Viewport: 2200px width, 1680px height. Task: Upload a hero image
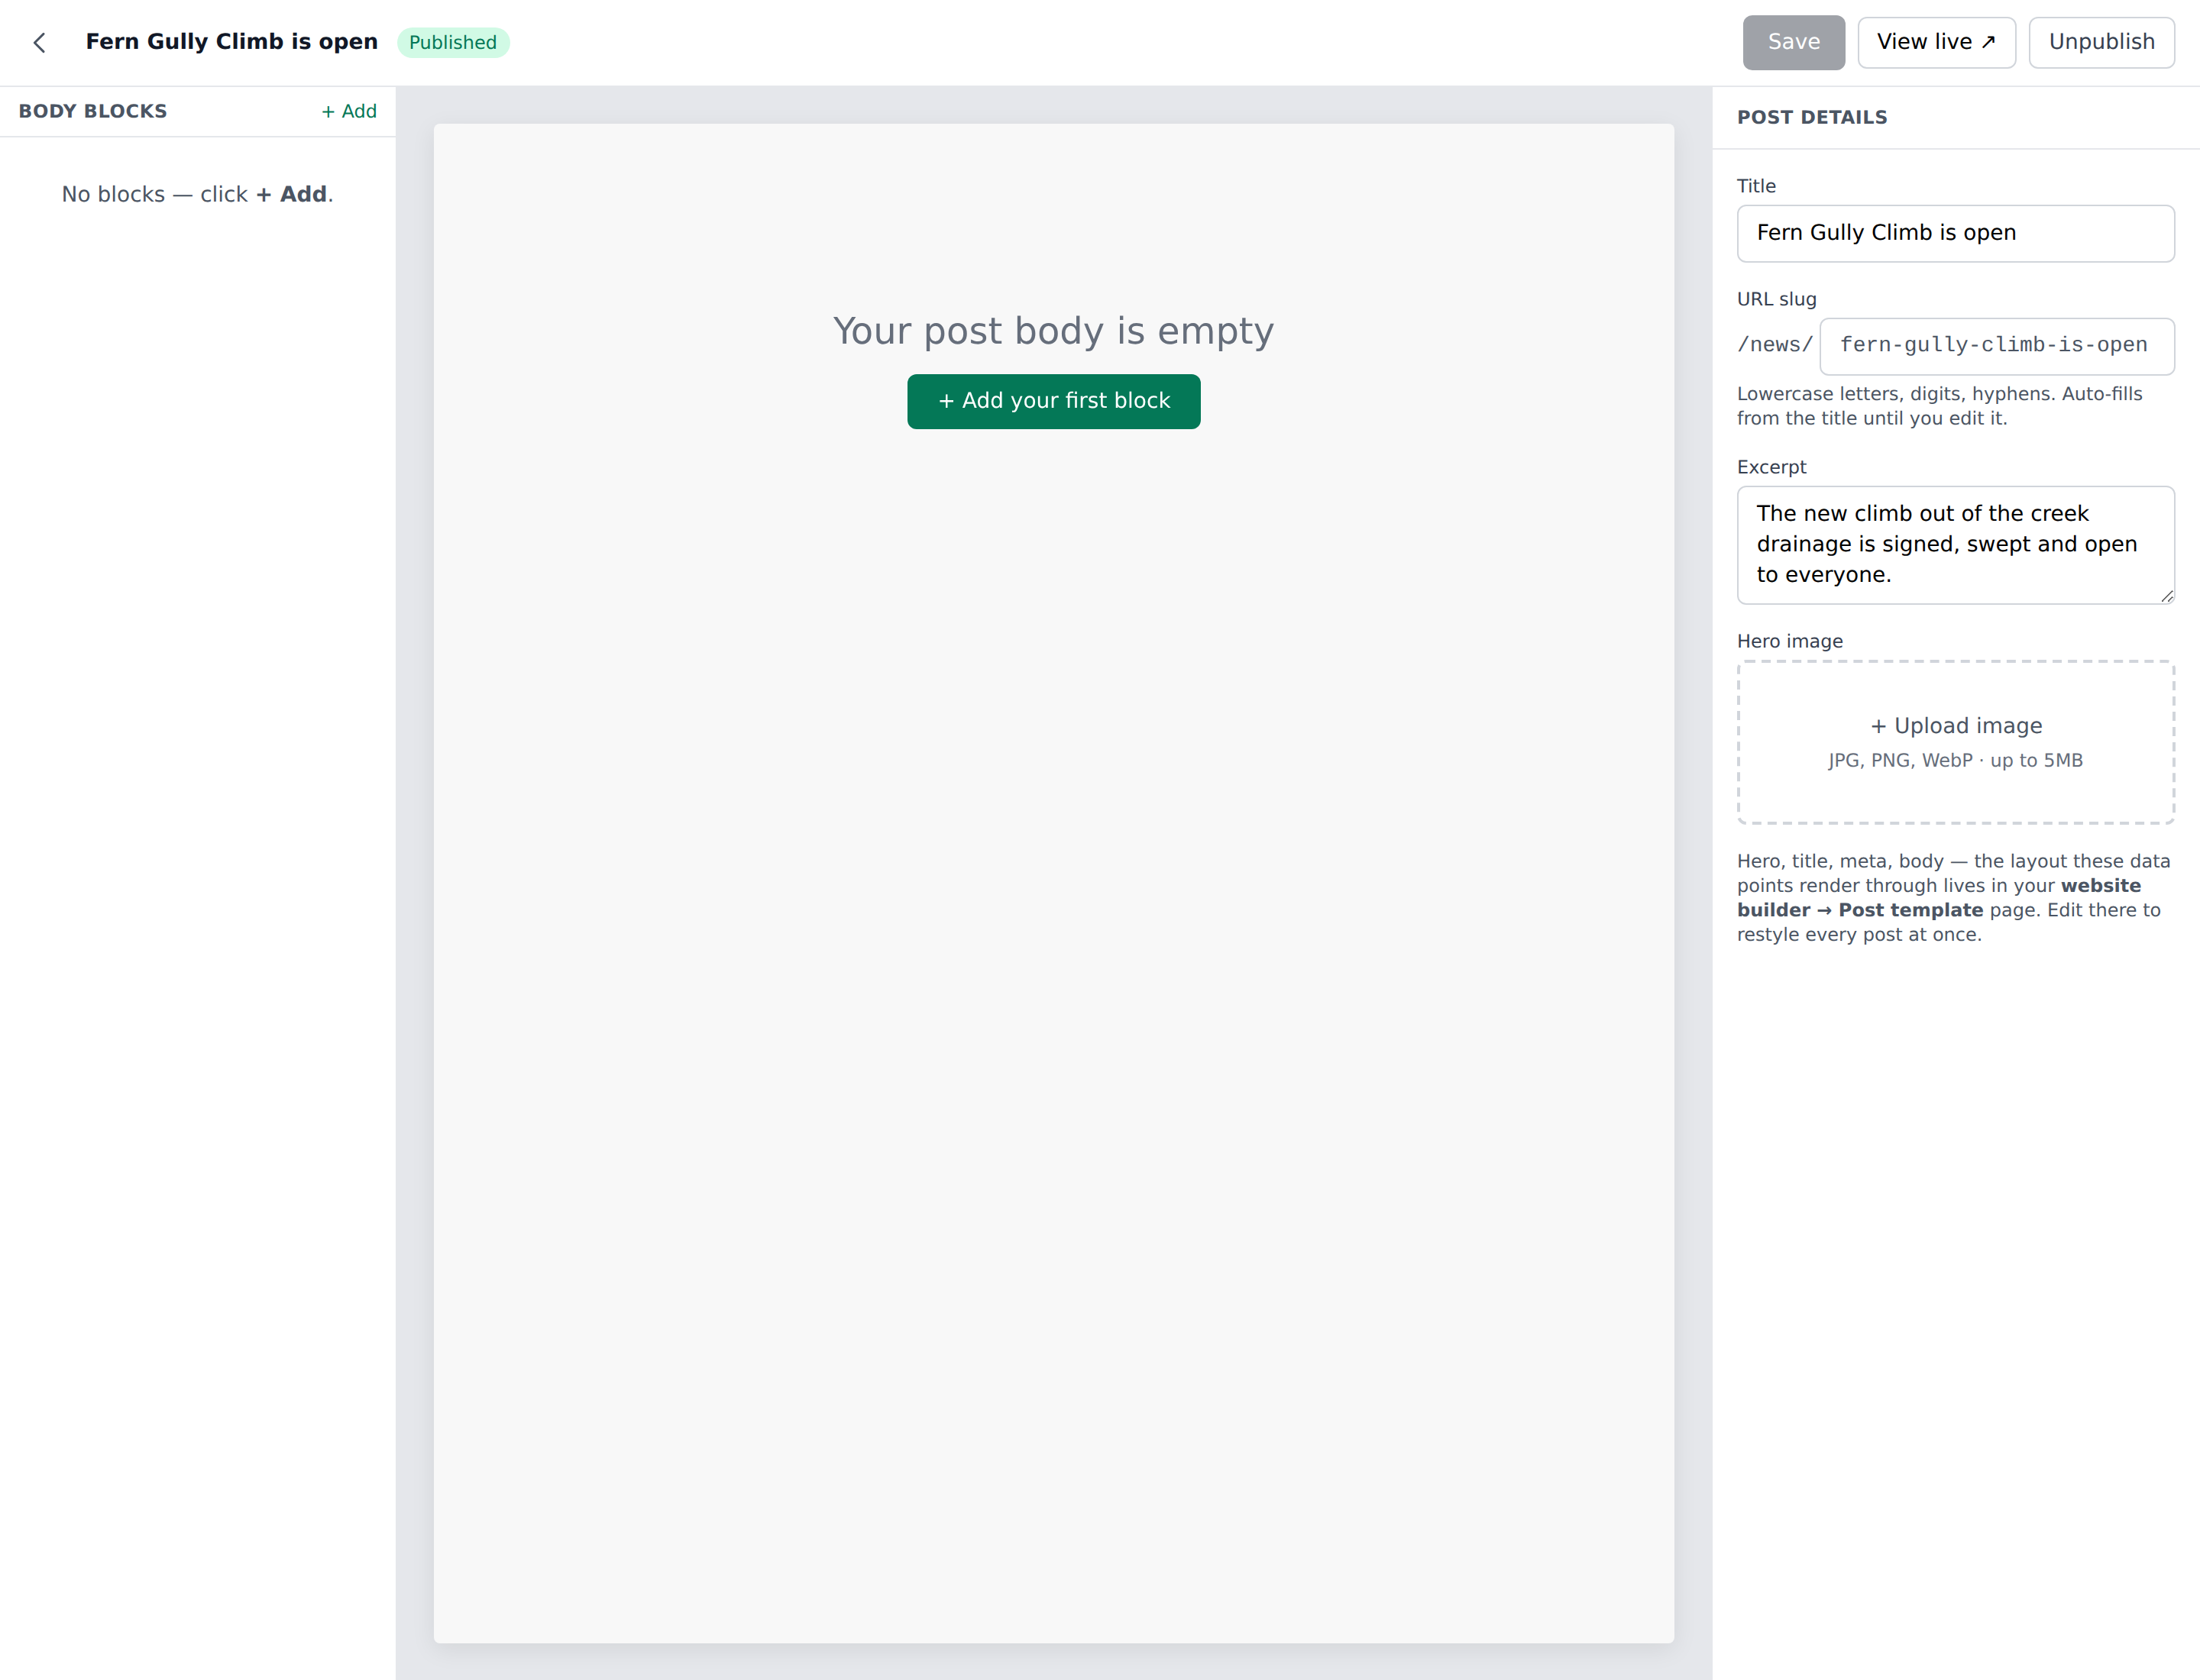pyautogui.click(x=1955, y=742)
